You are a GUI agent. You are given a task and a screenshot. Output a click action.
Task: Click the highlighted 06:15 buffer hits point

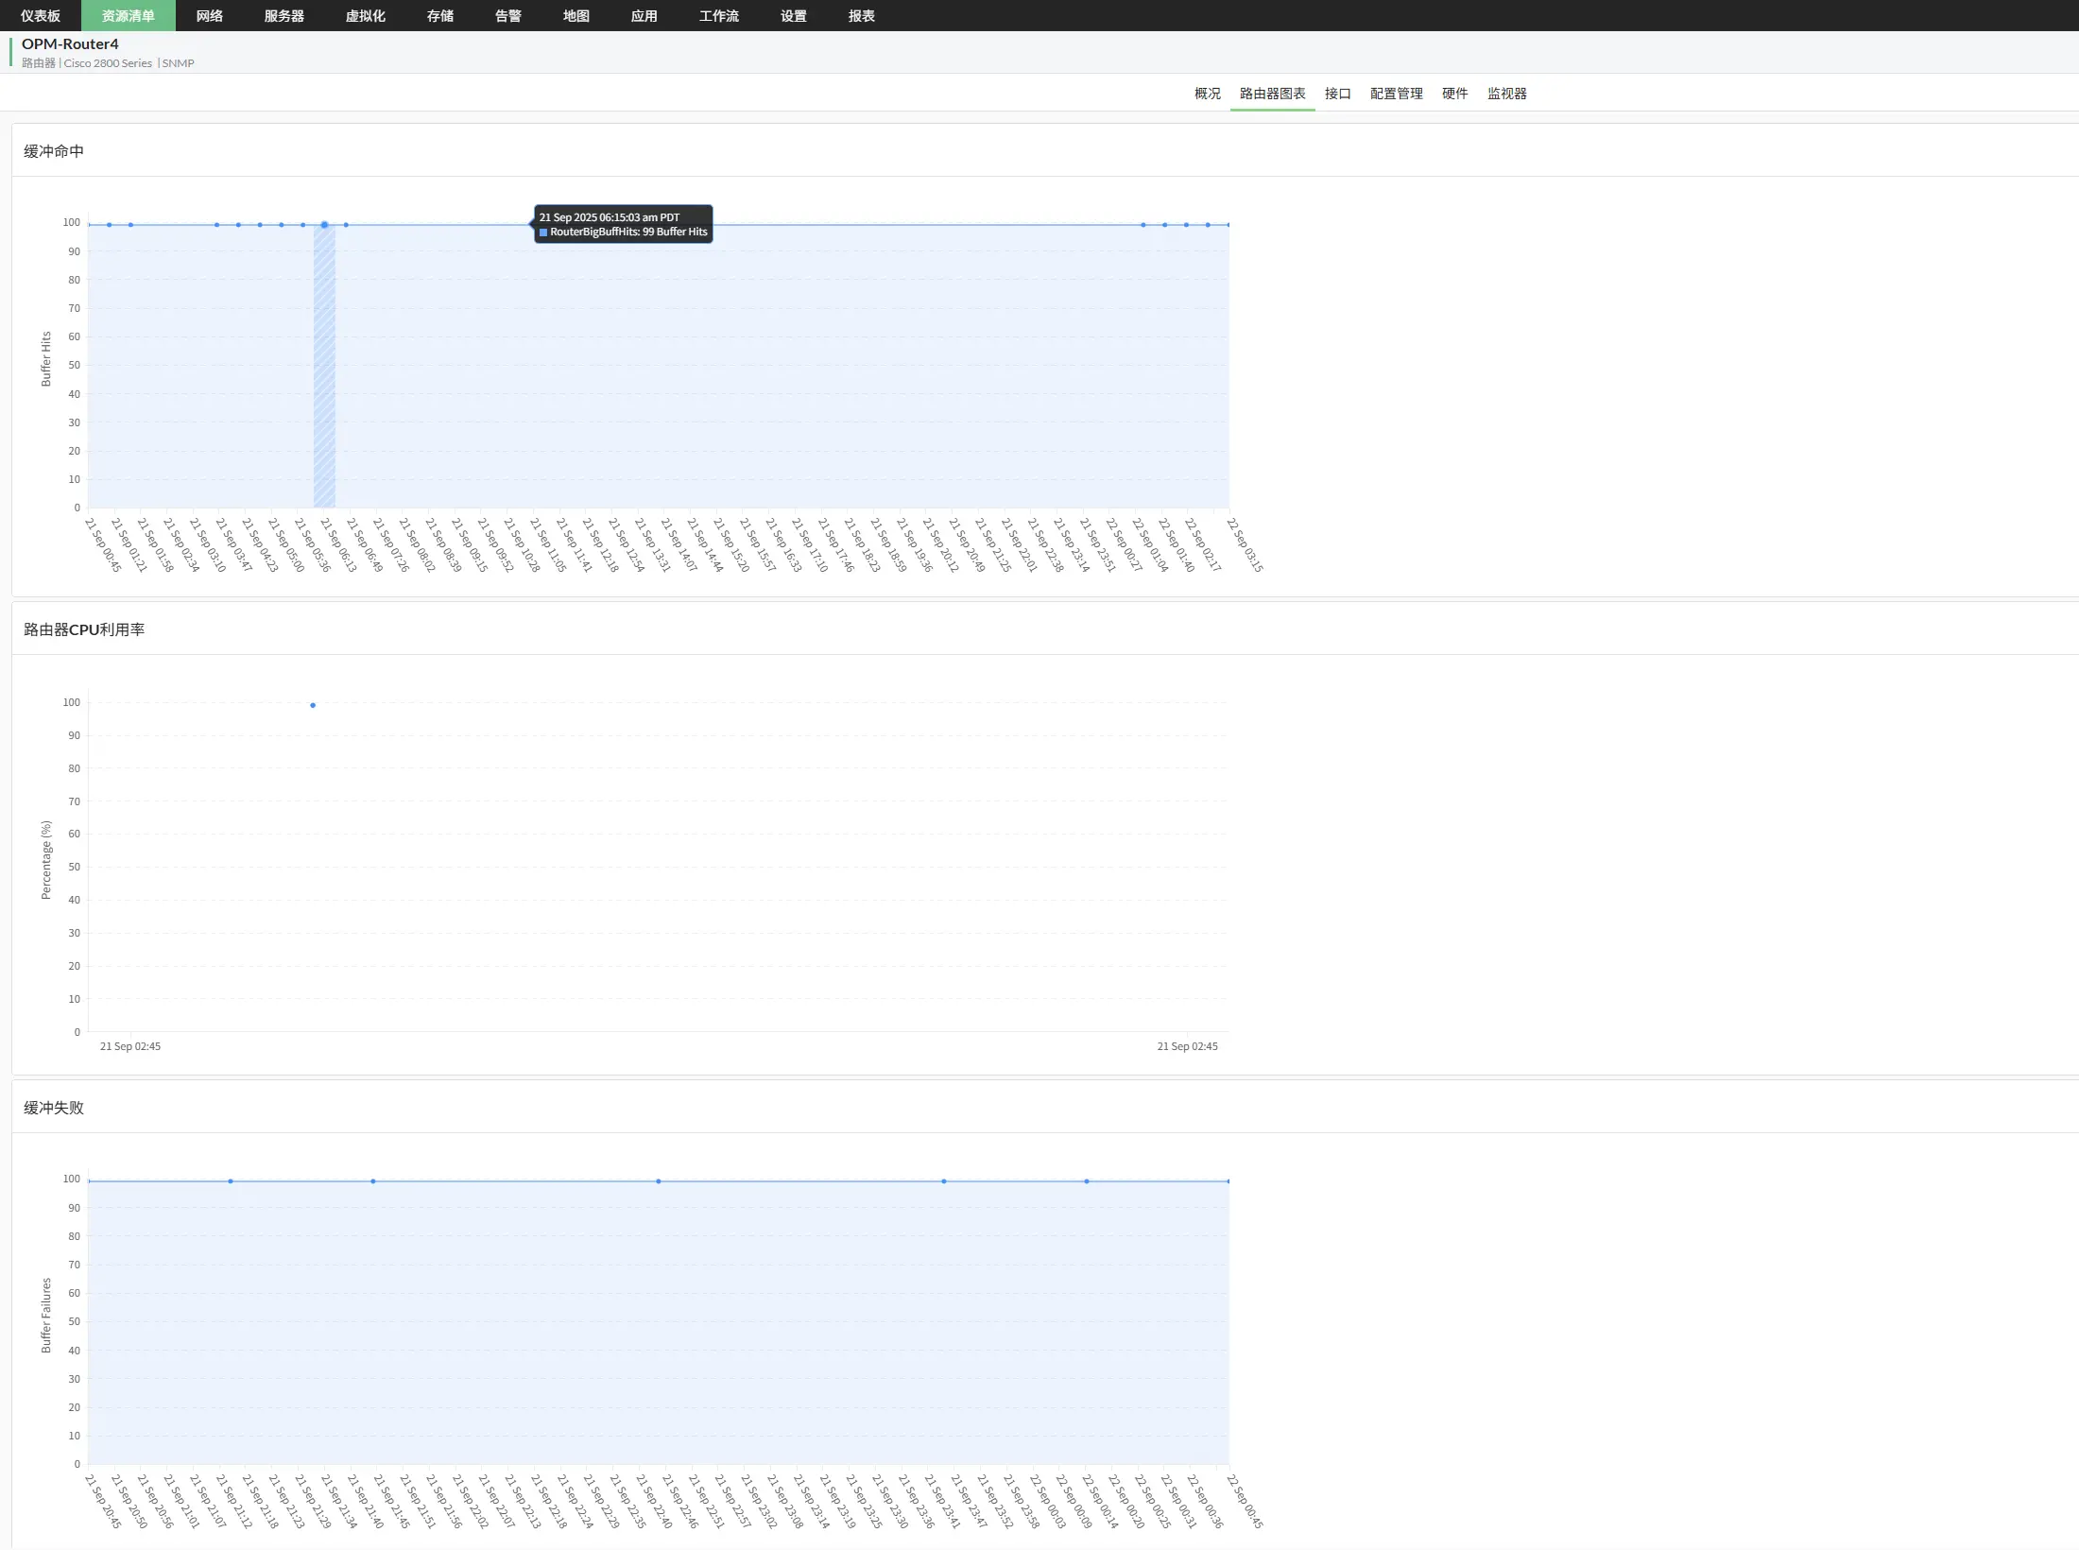click(324, 225)
